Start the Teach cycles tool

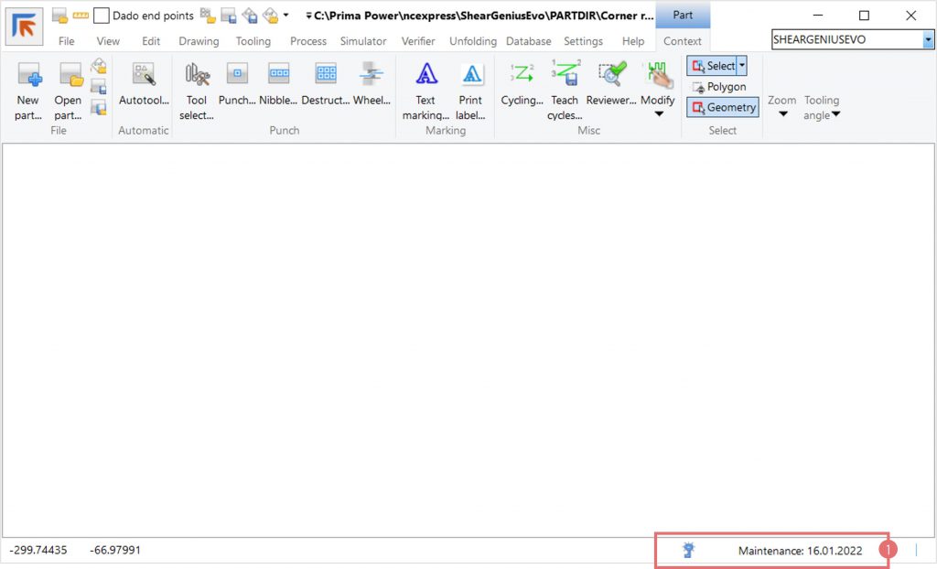click(x=565, y=77)
